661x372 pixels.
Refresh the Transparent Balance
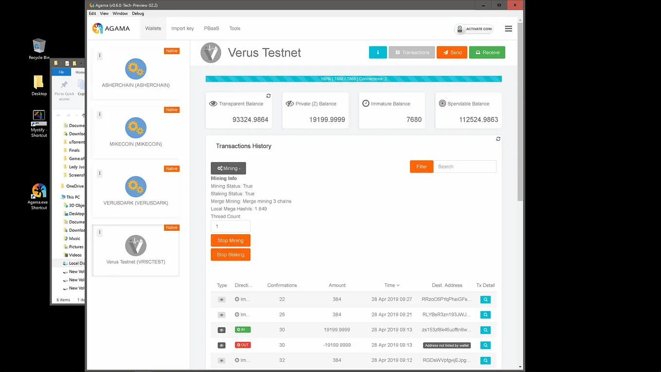coord(268,96)
